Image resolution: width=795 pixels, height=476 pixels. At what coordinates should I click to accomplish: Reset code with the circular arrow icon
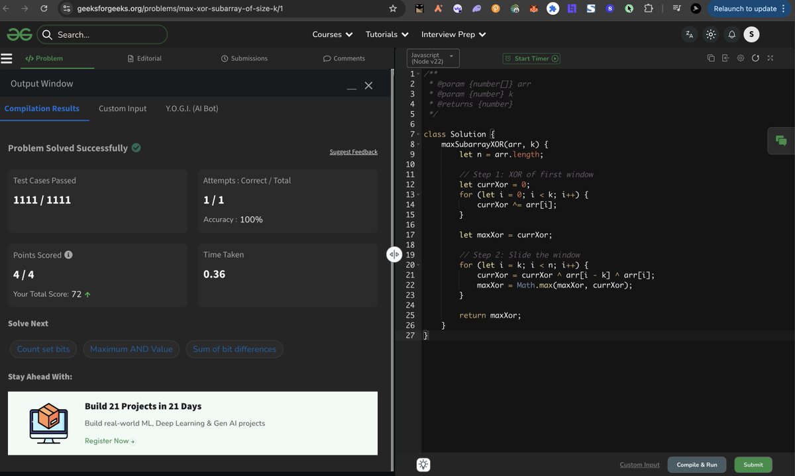pyautogui.click(x=755, y=58)
